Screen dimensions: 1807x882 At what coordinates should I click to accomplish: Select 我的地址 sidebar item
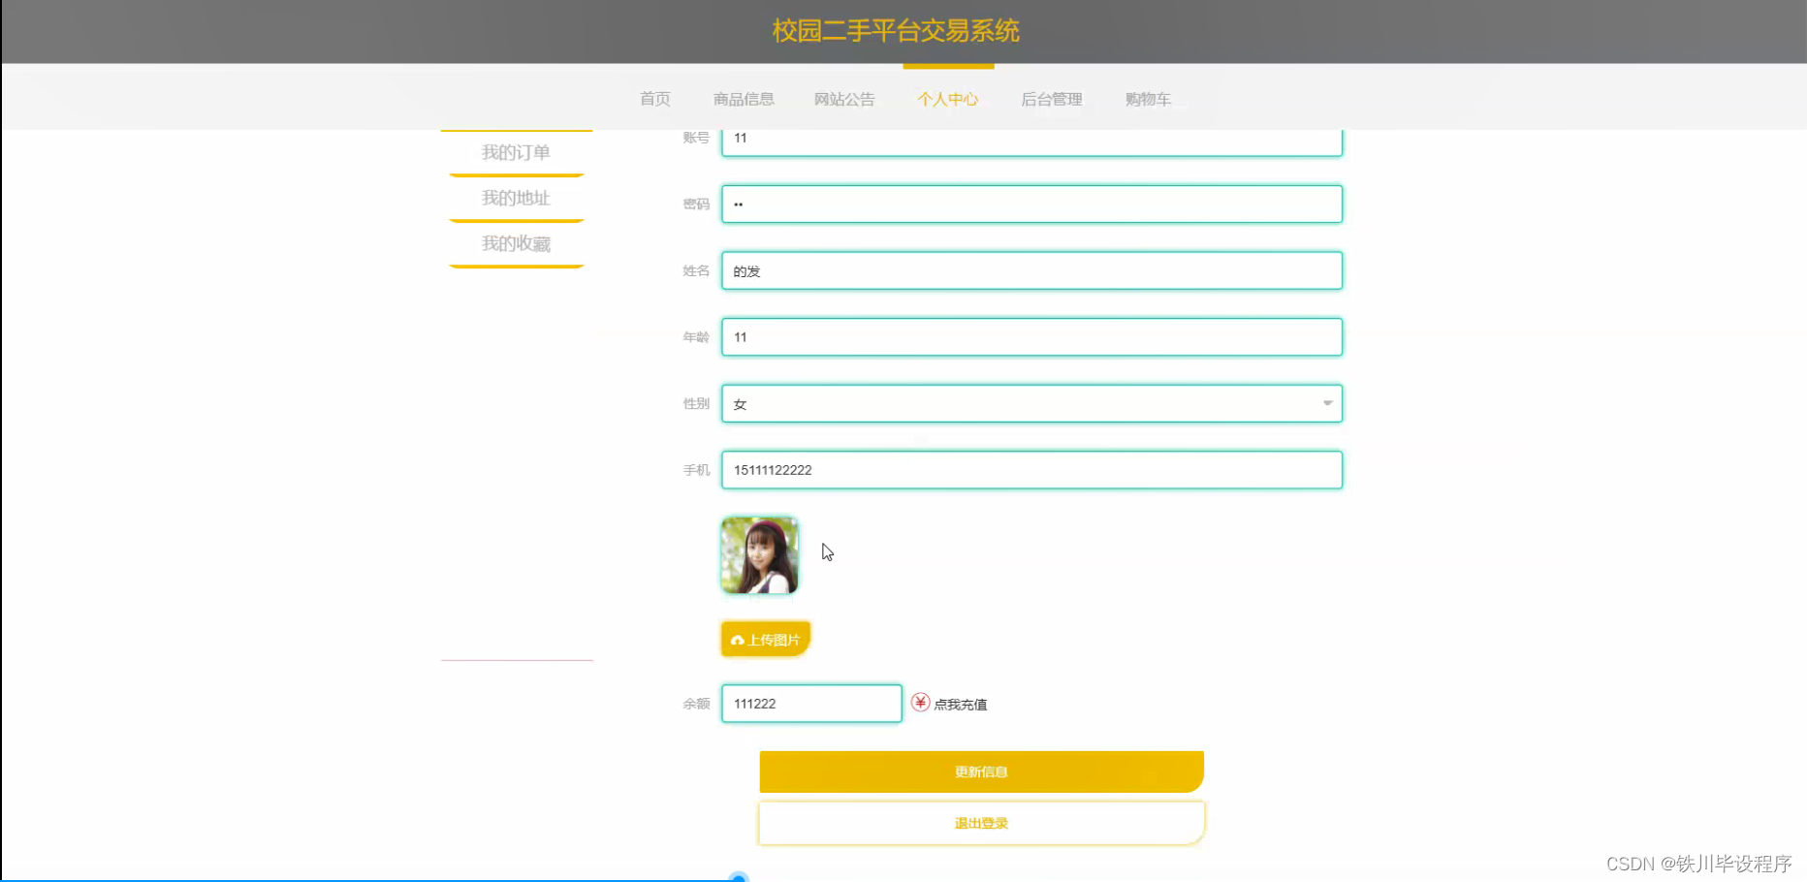pos(516,199)
